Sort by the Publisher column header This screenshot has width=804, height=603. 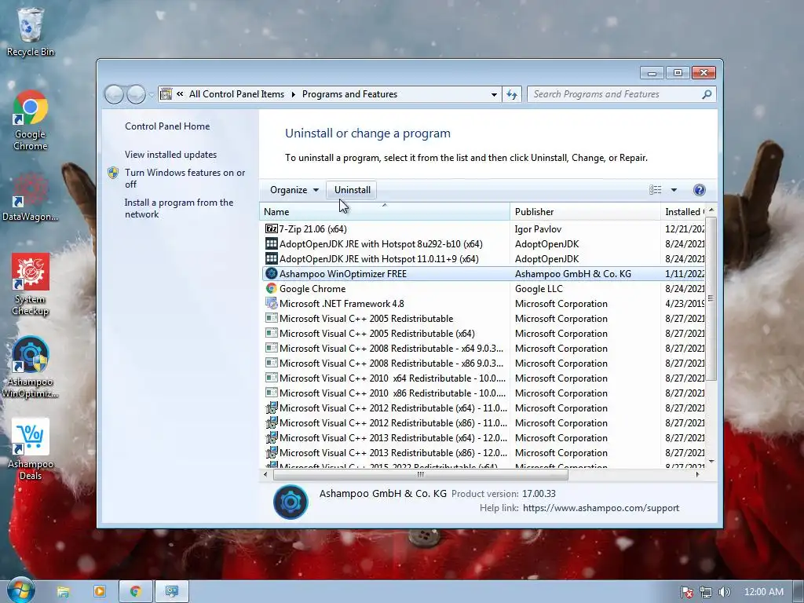585,212
